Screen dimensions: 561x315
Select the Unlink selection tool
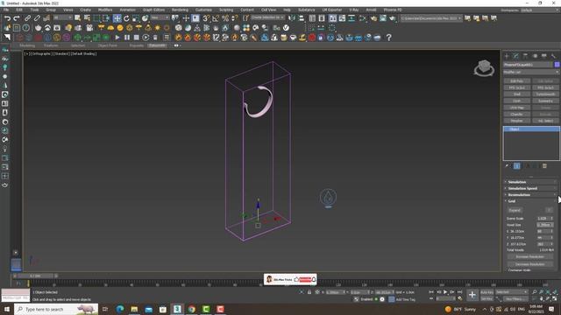point(37,18)
